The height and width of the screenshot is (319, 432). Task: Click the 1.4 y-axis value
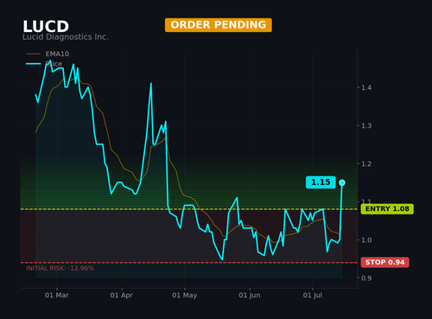366,87
